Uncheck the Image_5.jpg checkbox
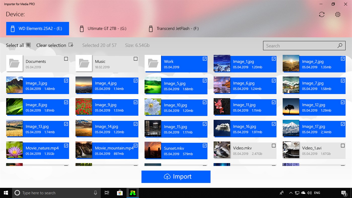The height and width of the screenshot is (198, 352). click(x=204, y=81)
